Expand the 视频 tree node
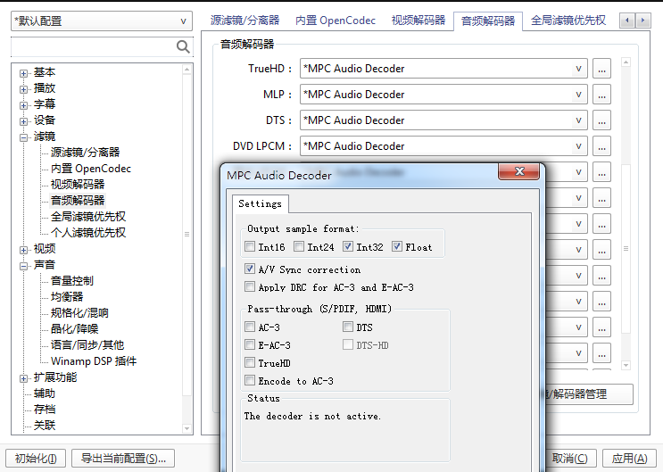This screenshot has width=663, height=472. point(24,250)
